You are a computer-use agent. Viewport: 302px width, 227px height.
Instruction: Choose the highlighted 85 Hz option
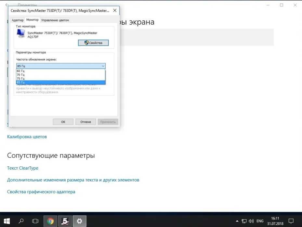coord(61,82)
